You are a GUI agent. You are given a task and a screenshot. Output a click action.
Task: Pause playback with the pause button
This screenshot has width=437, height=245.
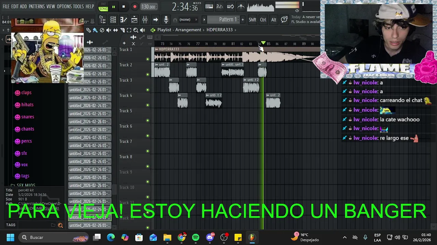coord(113,6)
